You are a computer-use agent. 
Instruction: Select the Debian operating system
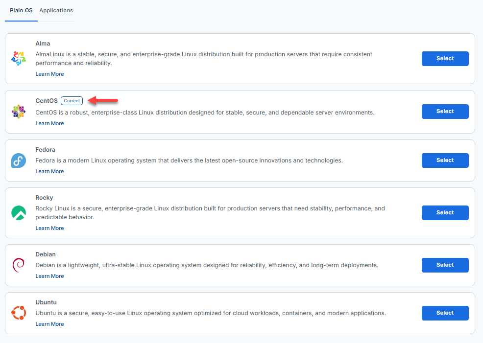(x=445, y=265)
